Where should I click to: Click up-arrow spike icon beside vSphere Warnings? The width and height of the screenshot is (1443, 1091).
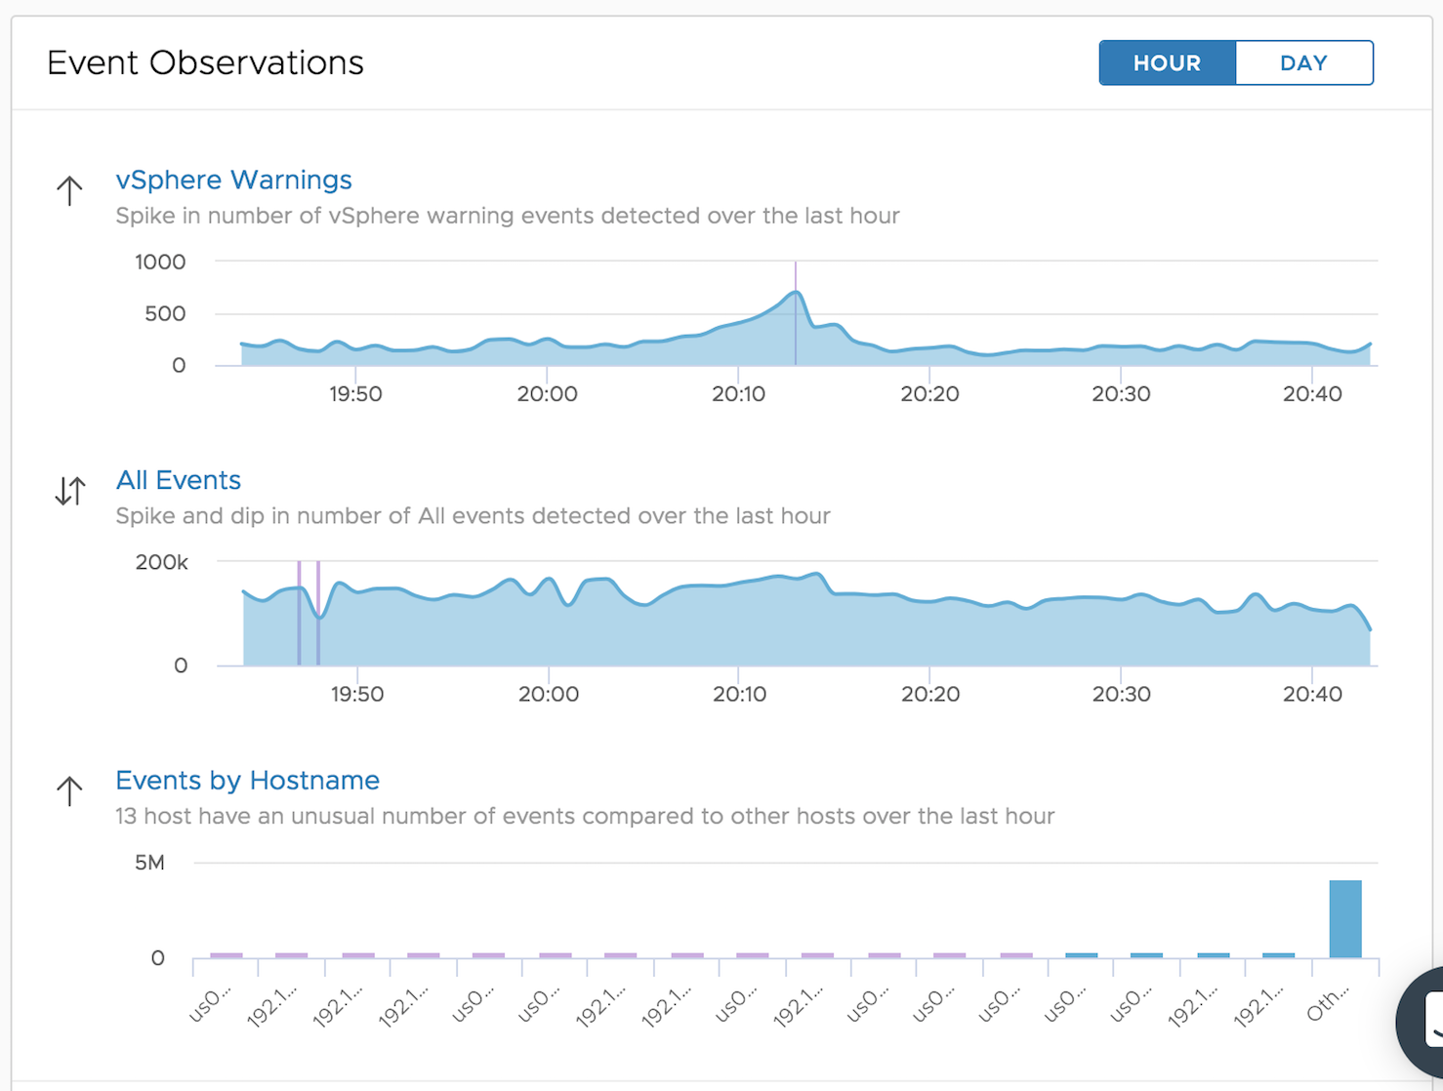[x=69, y=190]
